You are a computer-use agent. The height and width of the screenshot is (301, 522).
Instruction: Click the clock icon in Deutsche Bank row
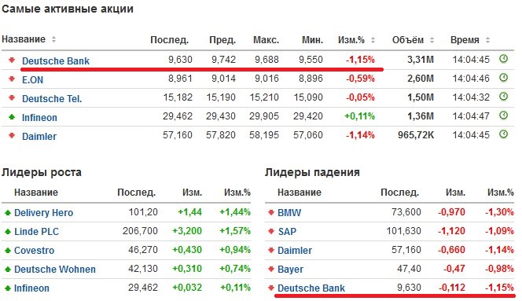click(503, 59)
